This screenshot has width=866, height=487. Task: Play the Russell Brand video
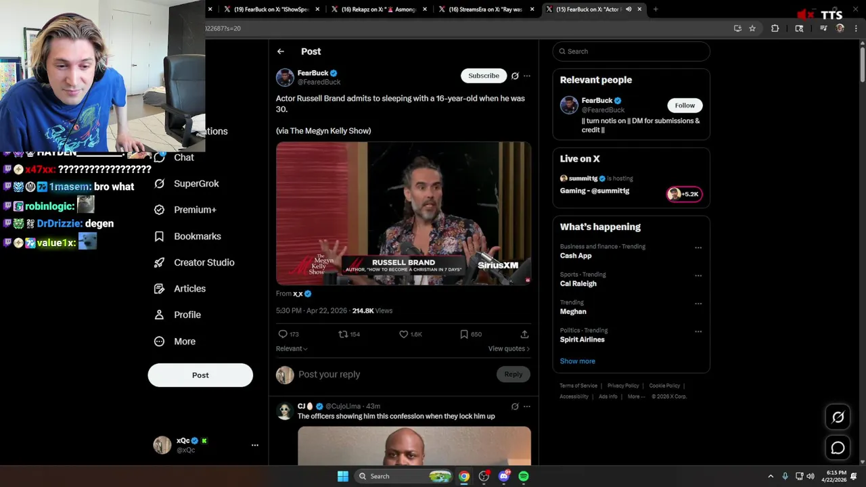(x=403, y=214)
